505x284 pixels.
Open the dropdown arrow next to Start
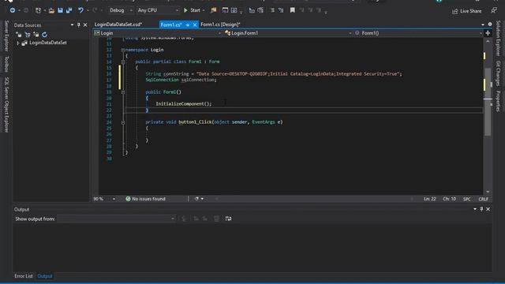(x=204, y=10)
